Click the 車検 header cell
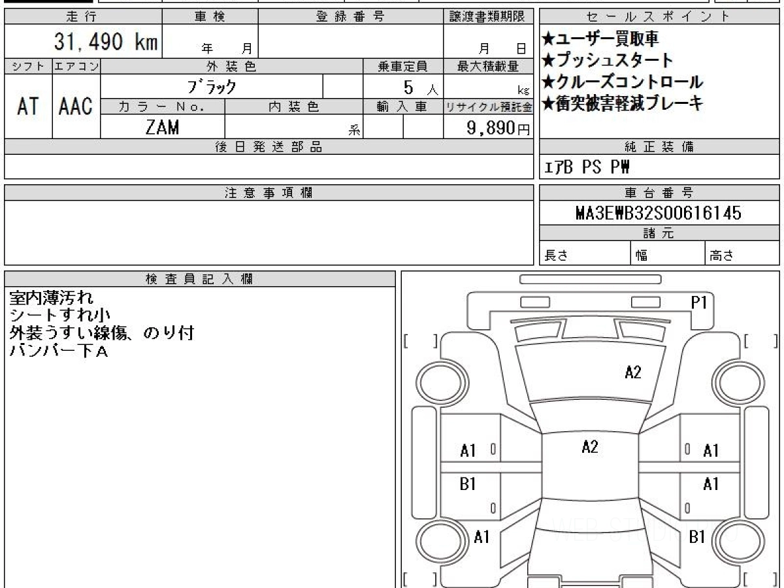Screen dimensions: 784x588 click(210, 16)
